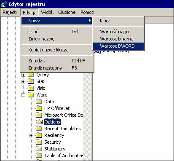Click the Data folder icon

tap(39, 102)
